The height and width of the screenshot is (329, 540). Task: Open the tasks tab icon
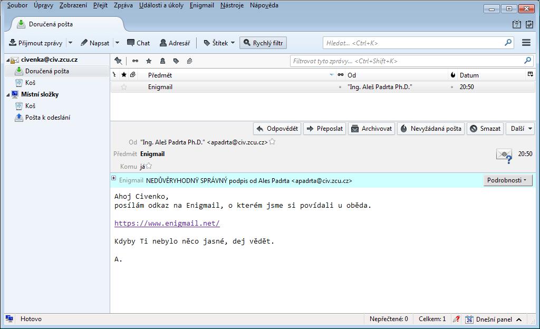click(x=529, y=24)
